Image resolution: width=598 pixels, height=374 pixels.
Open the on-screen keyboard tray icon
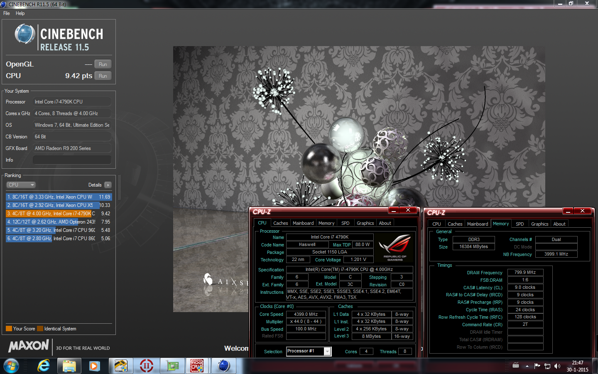click(516, 366)
